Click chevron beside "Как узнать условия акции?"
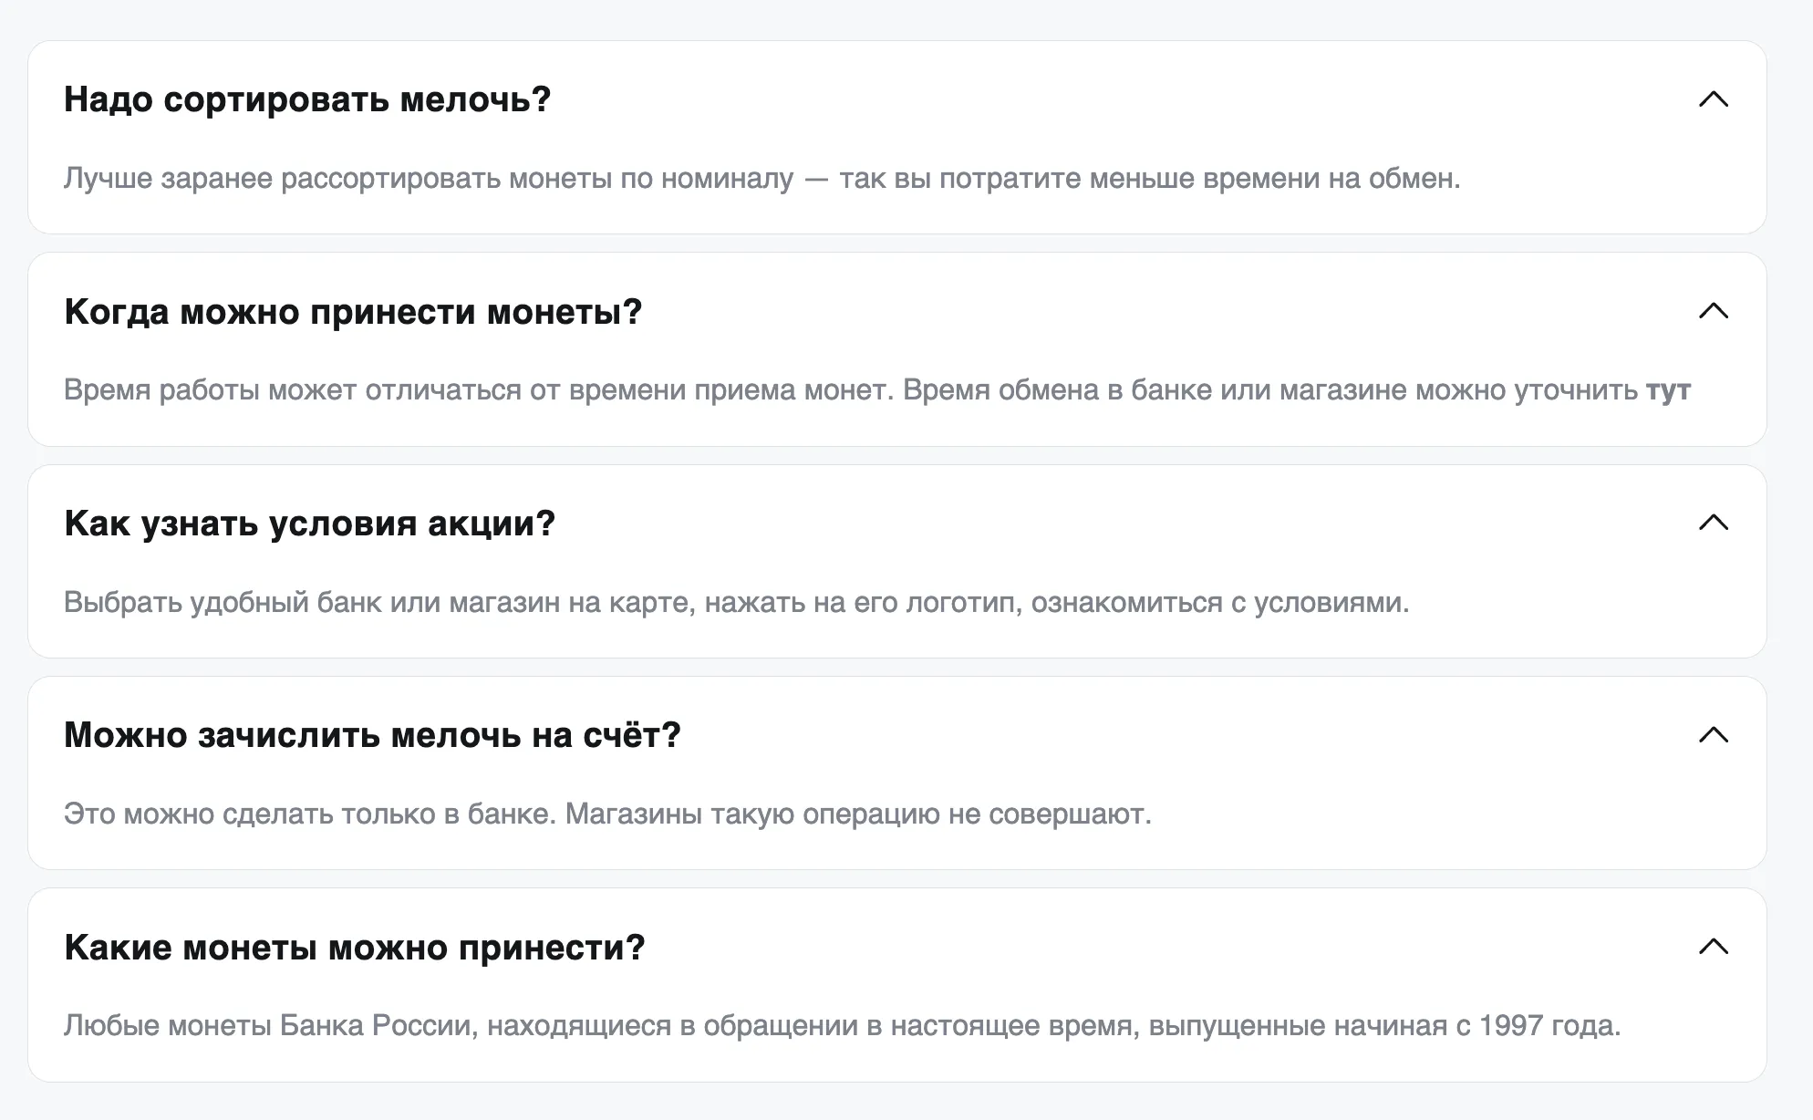 [x=1714, y=523]
